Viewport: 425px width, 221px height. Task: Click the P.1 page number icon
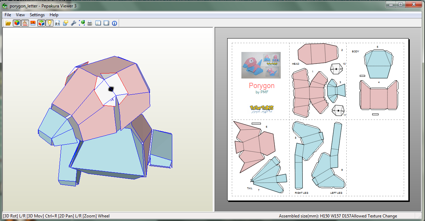pyautogui.click(x=57, y=23)
